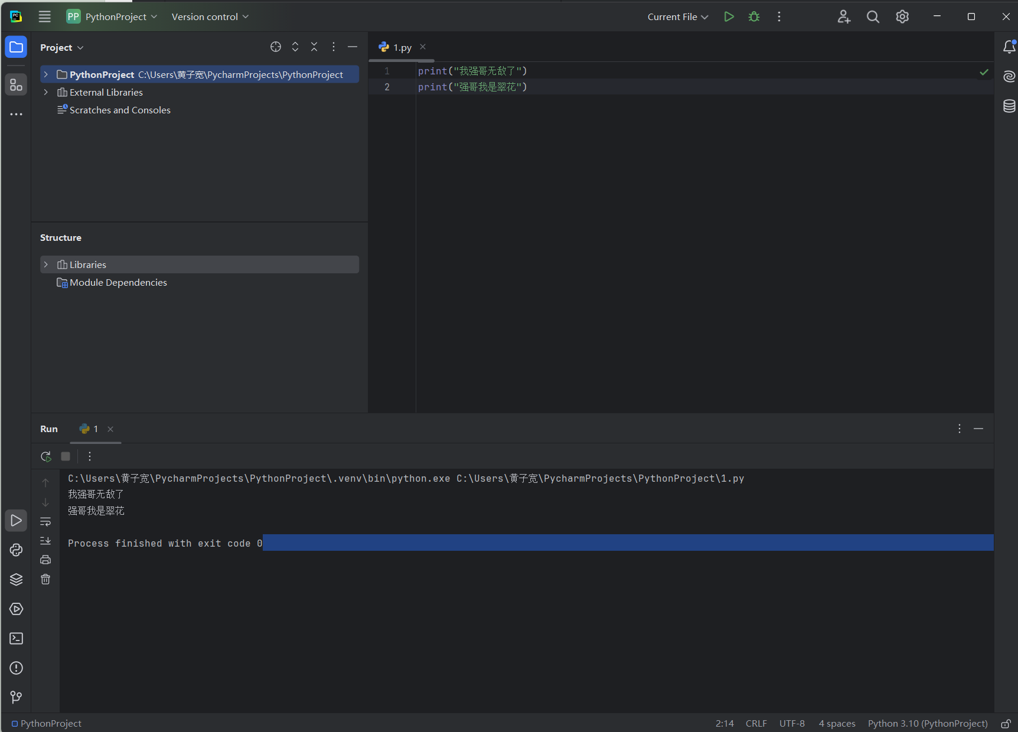Open Git version control tool window icon

coord(16,698)
